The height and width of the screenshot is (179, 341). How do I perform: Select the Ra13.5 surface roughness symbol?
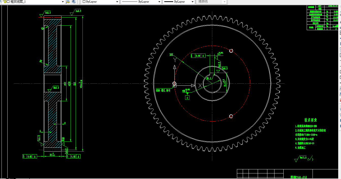coord(301,159)
